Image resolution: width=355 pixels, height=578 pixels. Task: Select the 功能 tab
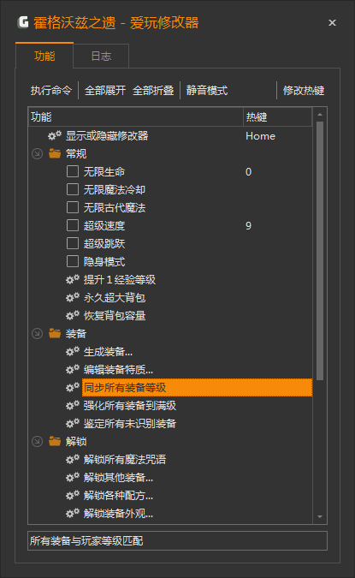[44, 56]
